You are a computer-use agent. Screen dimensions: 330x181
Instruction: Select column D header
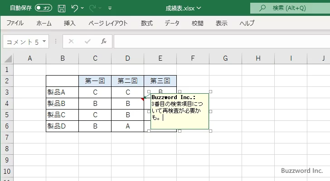click(x=127, y=58)
